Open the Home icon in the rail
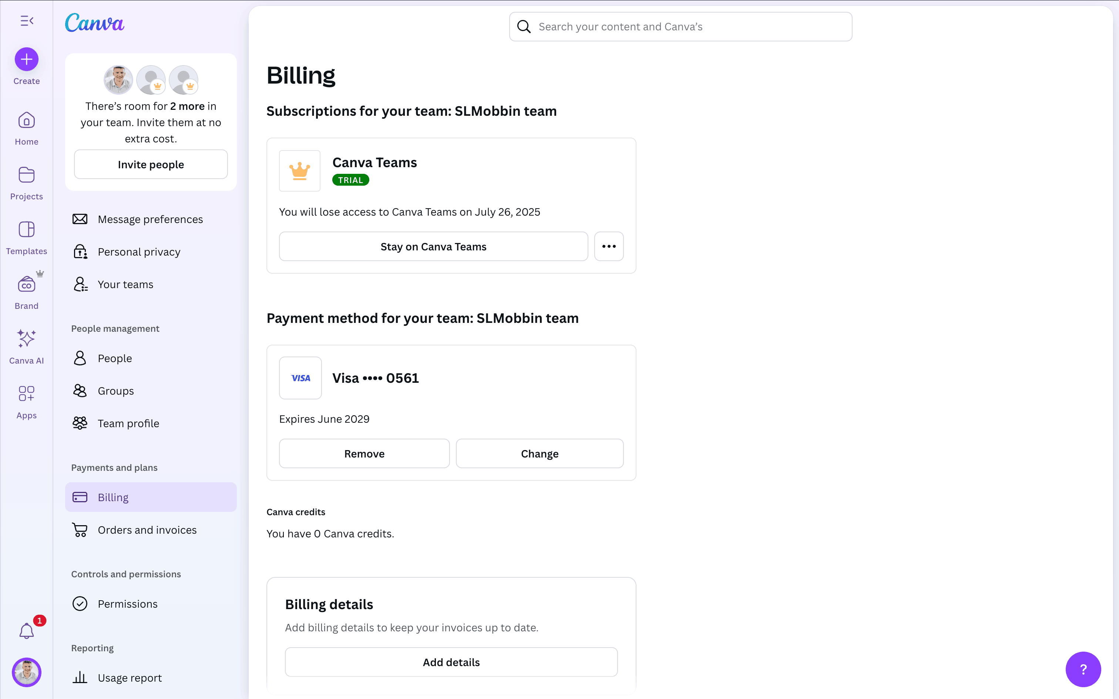 (27, 121)
